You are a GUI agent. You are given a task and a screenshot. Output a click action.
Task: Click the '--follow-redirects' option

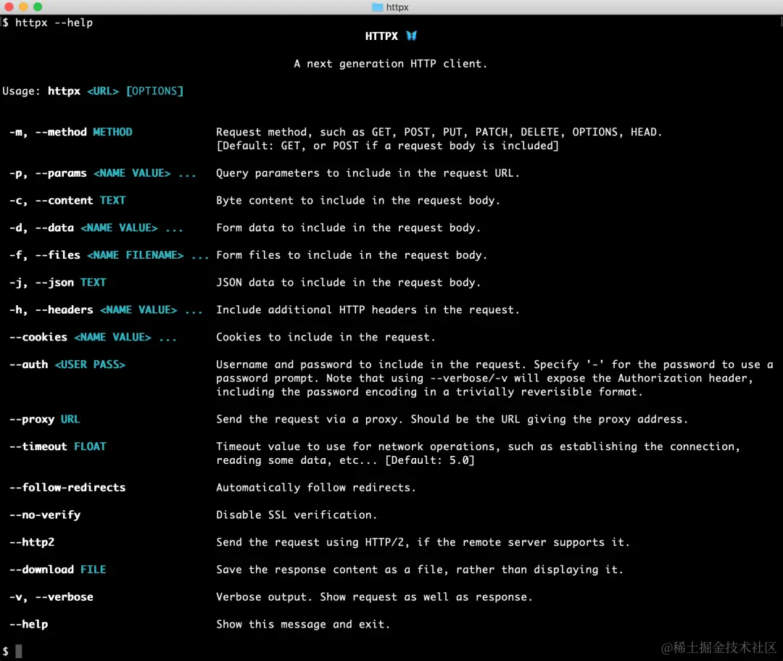(x=67, y=488)
